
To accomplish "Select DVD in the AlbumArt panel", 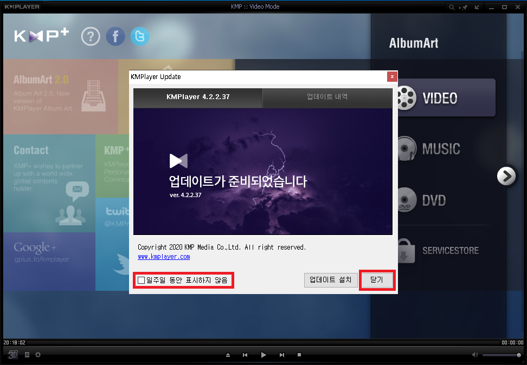I will 423,200.
